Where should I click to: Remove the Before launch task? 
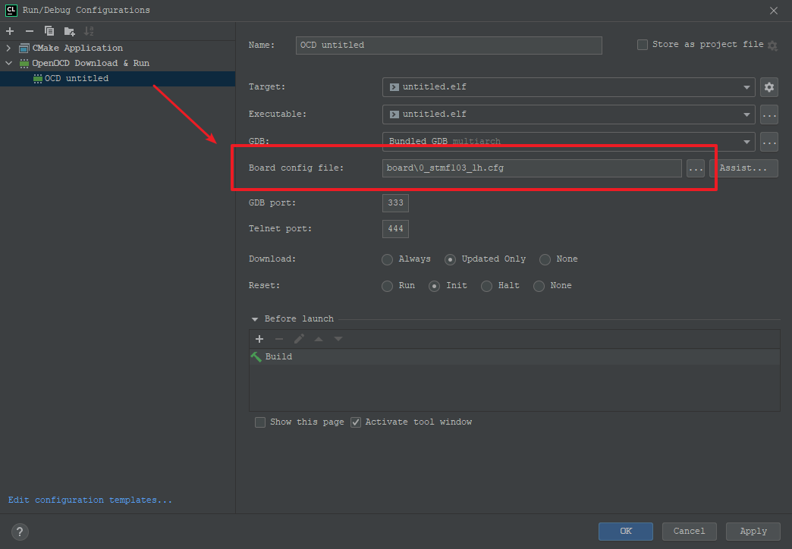279,339
